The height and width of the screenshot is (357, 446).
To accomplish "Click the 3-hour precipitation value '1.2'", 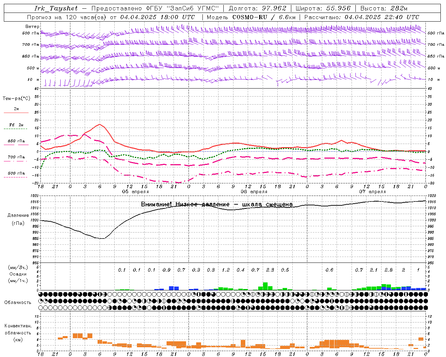I will (x=226, y=270).
